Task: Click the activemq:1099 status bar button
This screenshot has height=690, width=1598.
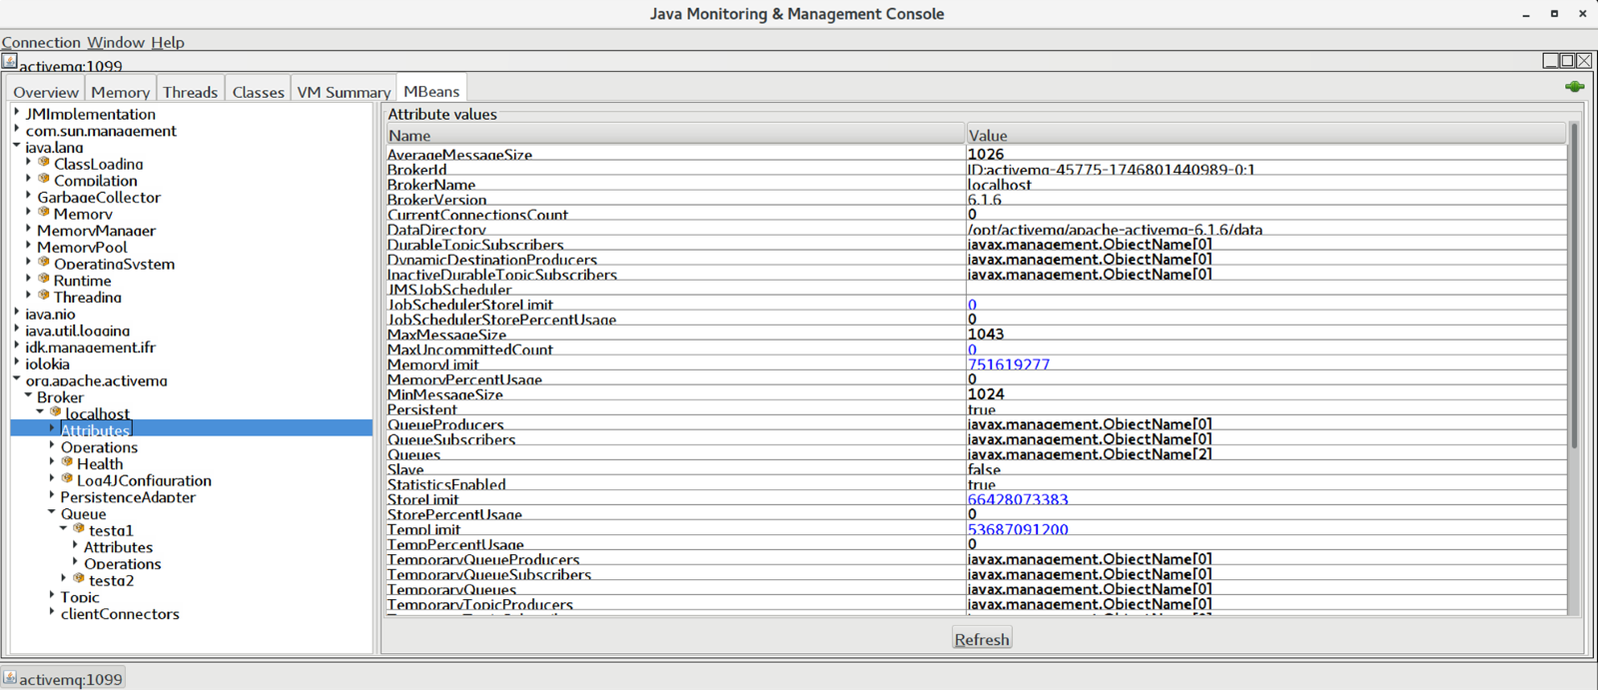Action: point(63,678)
